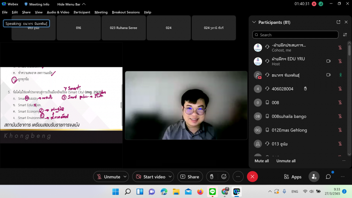Image resolution: width=352 pixels, height=198 pixels.
Task: Open the Audio & Video menu
Action: (58, 12)
